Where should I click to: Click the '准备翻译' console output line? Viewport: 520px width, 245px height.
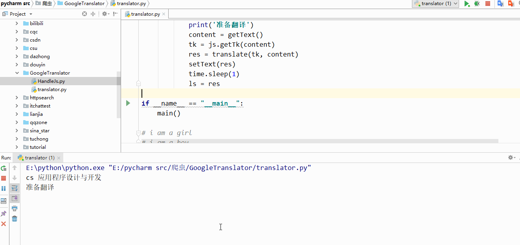pos(40,187)
